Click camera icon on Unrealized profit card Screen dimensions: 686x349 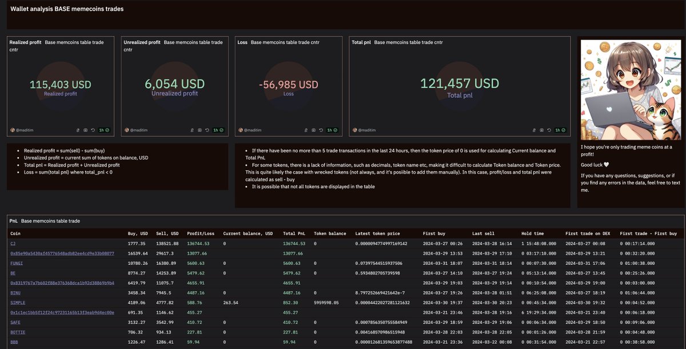point(200,130)
